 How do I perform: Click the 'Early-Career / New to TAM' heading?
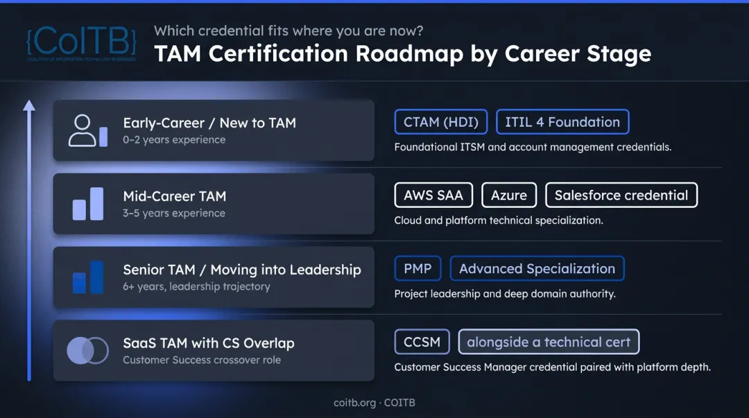[209, 123]
